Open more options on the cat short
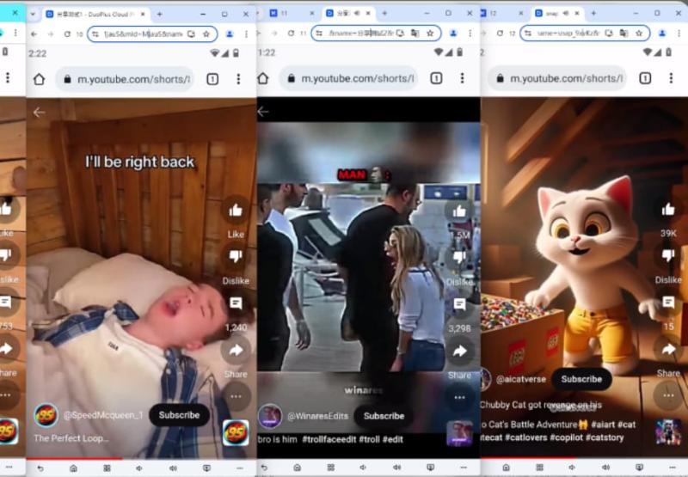The width and height of the screenshot is (688, 477). (668, 395)
